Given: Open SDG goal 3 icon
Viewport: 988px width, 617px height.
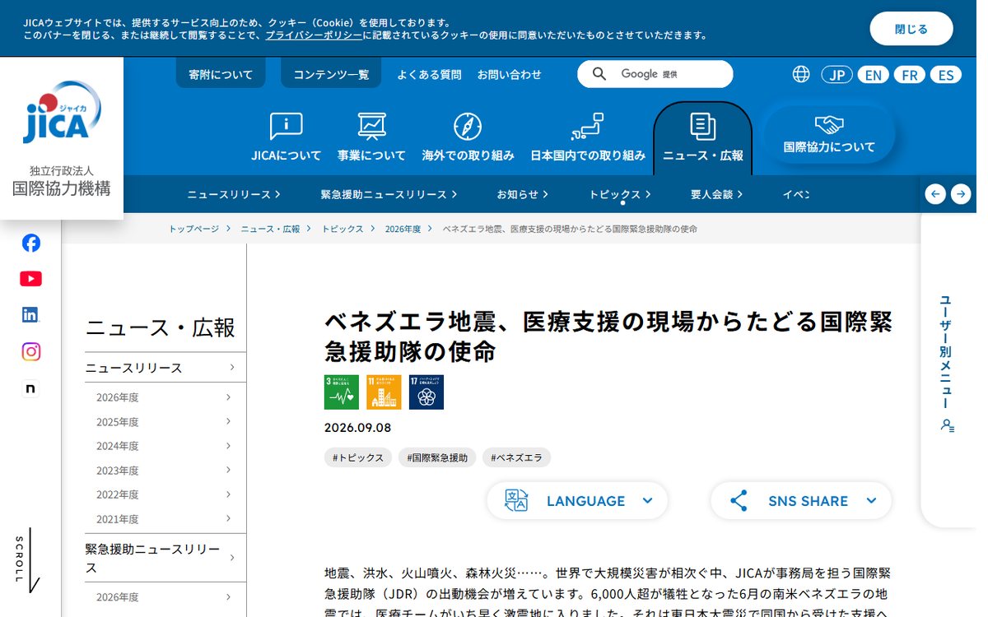Looking at the screenshot, I should point(342,392).
